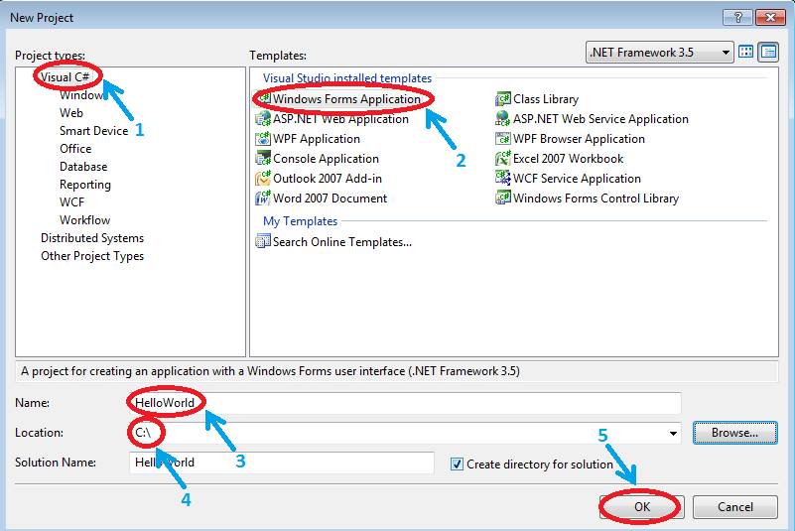Viewport: 795px width, 531px height.
Task: Select Windows Forms Application template text
Action: pos(346,99)
